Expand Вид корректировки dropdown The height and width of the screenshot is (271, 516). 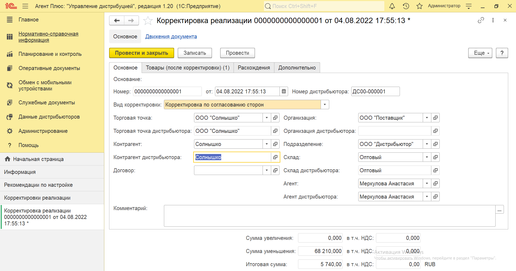point(325,105)
